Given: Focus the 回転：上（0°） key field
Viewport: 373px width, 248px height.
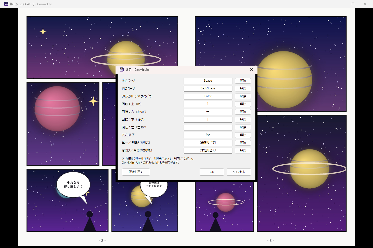Looking at the screenshot, I should [x=208, y=104].
